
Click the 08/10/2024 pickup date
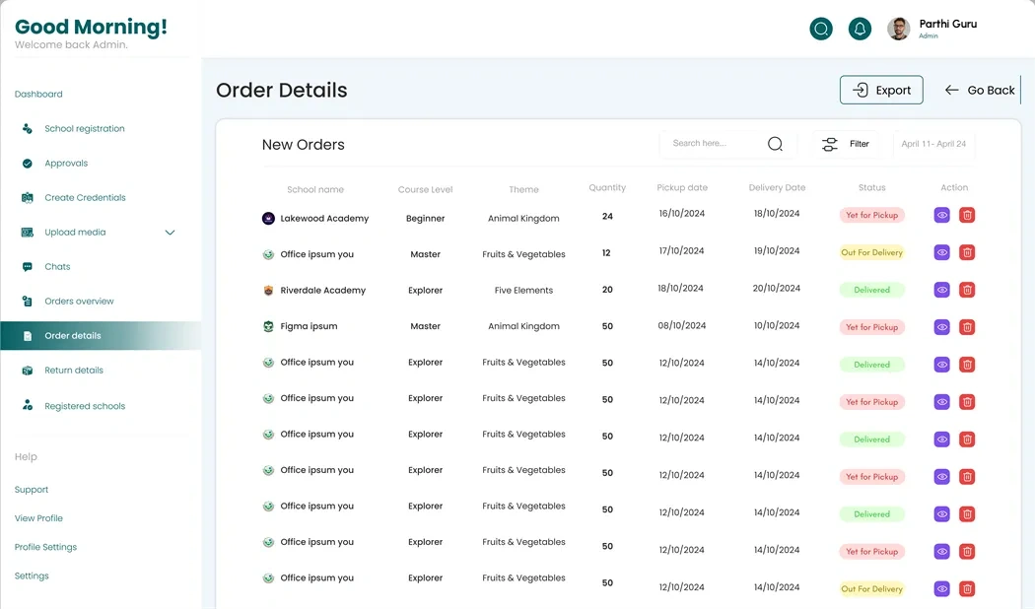click(x=682, y=325)
